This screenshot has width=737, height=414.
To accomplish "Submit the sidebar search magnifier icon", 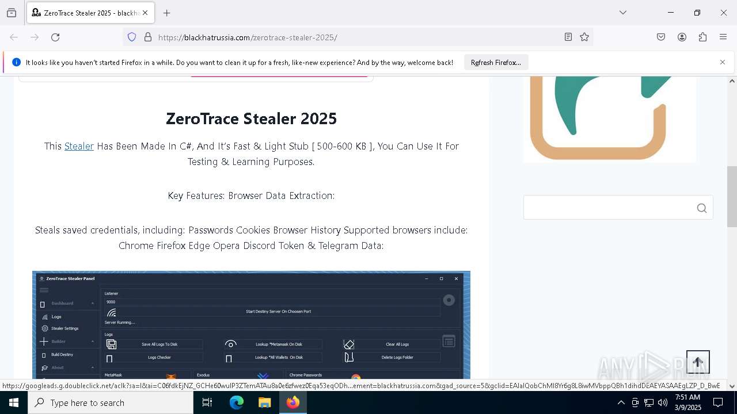I will 702,208.
